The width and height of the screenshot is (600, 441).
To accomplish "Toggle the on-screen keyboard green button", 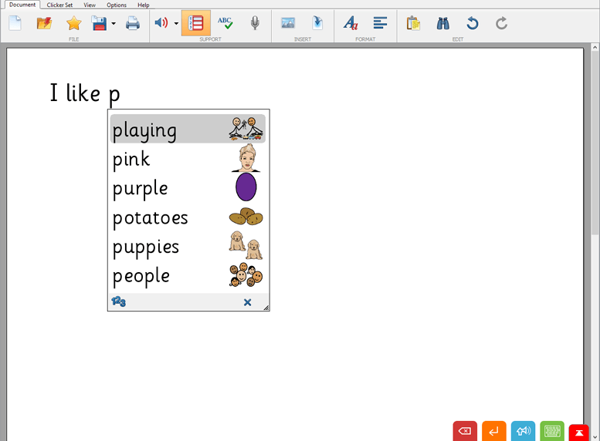I will click(552, 432).
